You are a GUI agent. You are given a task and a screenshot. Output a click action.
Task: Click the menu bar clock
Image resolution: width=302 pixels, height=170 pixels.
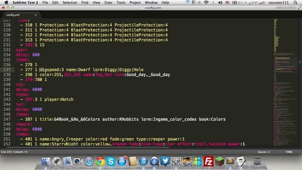pos(257,2)
